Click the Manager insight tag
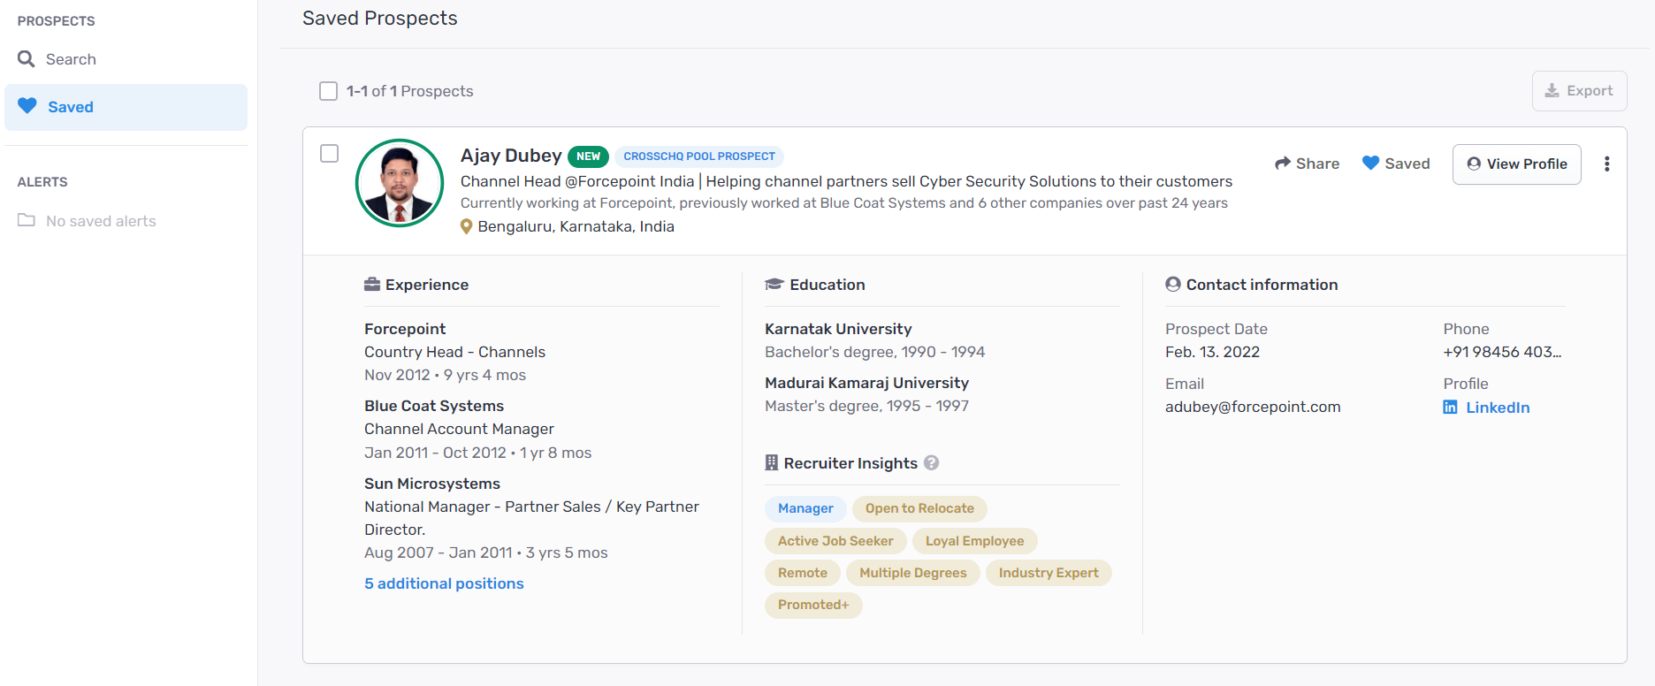1655x686 pixels. pyautogui.click(x=805, y=508)
